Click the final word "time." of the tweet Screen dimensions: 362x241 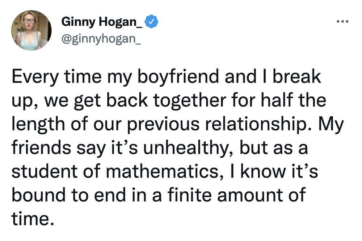pyautogui.click(x=33, y=219)
